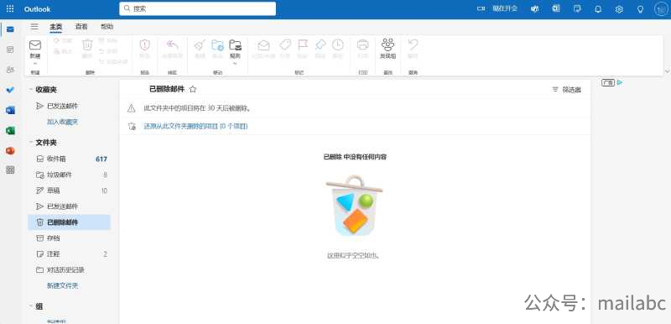This screenshot has width=671, height=324.
Task: Open the To Do checkmark icon
Action: (x=10, y=90)
